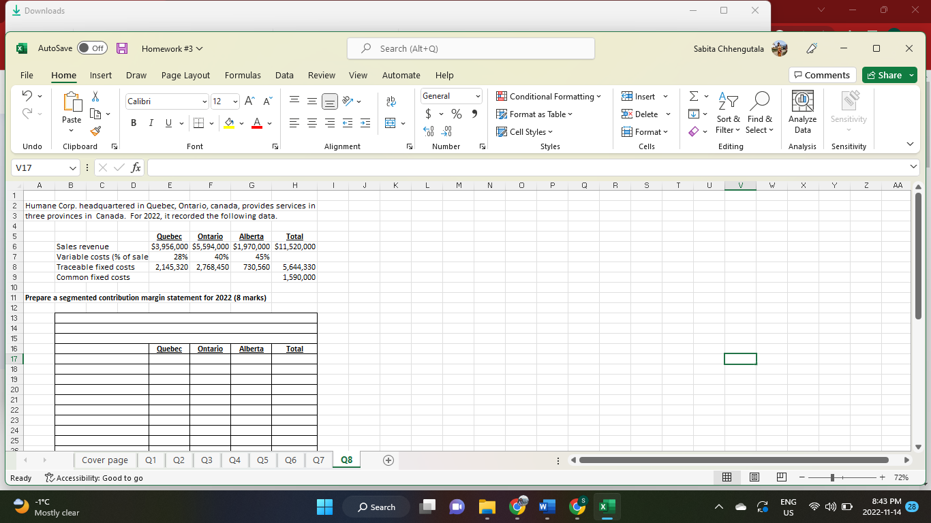Open Word from the Windows taskbar

tap(547, 507)
